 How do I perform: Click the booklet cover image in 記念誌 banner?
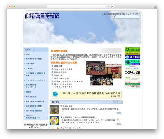[55, 95]
